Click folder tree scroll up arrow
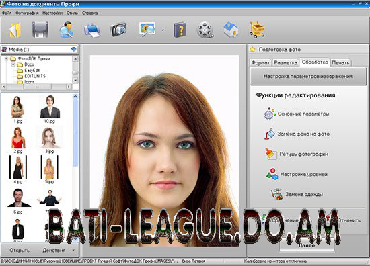The height and width of the screenshot is (266, 370). (x=75, y=58)
